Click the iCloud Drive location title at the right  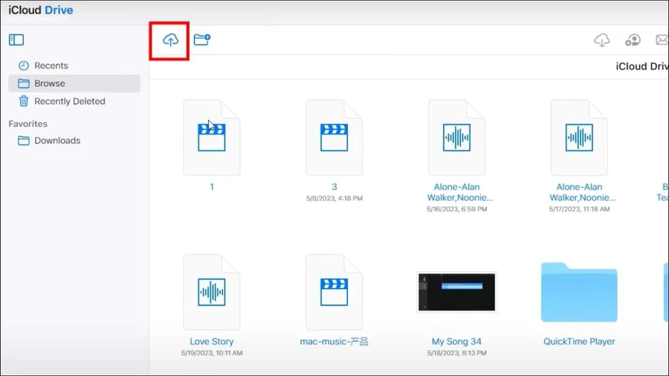pos(642,66)
